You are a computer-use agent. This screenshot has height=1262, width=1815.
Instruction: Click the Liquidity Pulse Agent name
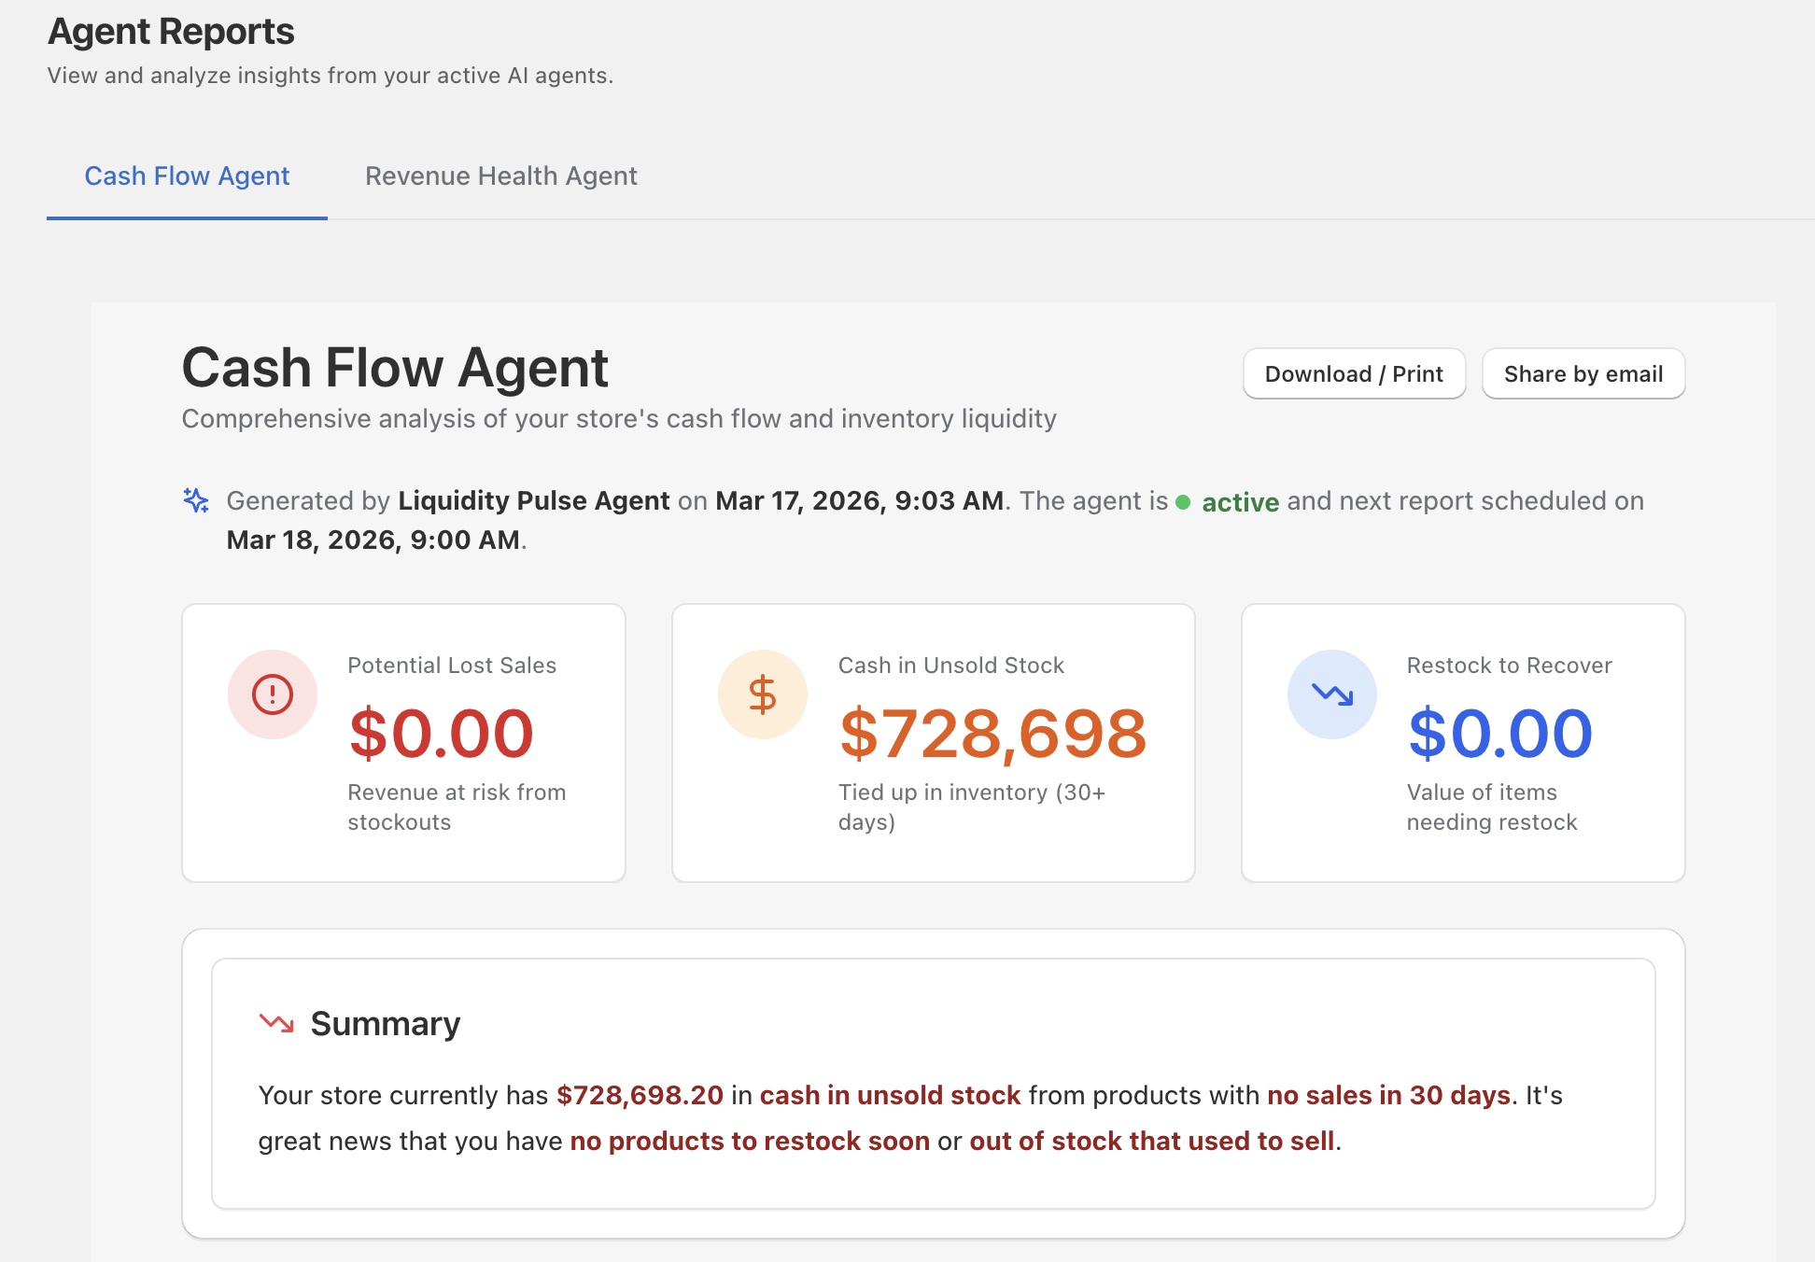click(x=533, y=501)
